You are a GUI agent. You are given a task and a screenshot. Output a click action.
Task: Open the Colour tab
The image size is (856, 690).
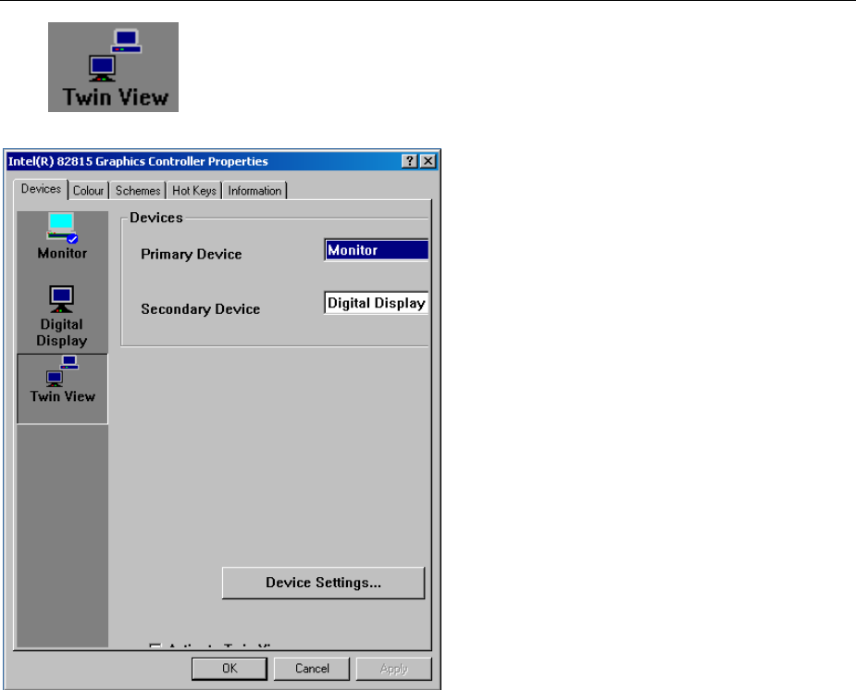point(89,191)
